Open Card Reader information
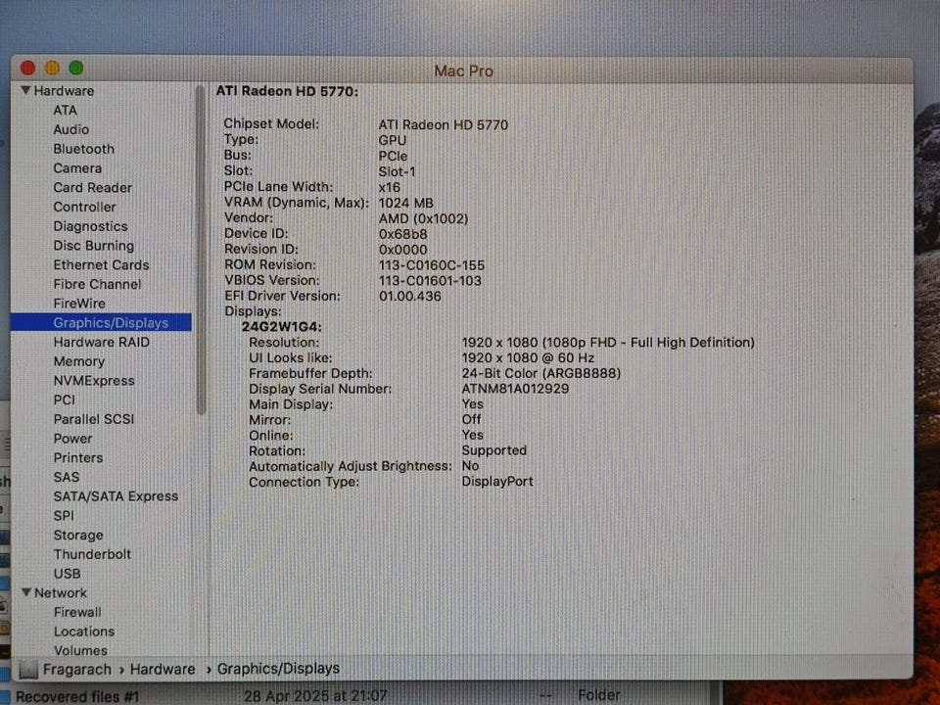Viewport: 940px width, 705px height. [92, 188]
